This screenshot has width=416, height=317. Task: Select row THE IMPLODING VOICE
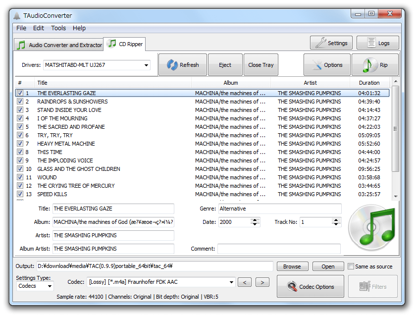(x=203, y=160)
